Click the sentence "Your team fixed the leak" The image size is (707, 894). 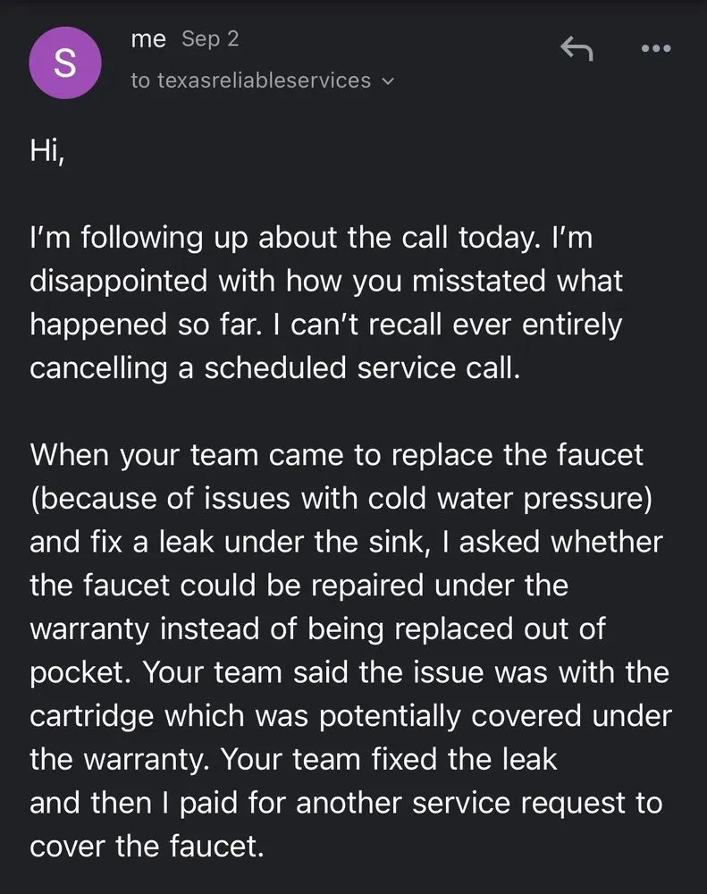coord(387,759)
